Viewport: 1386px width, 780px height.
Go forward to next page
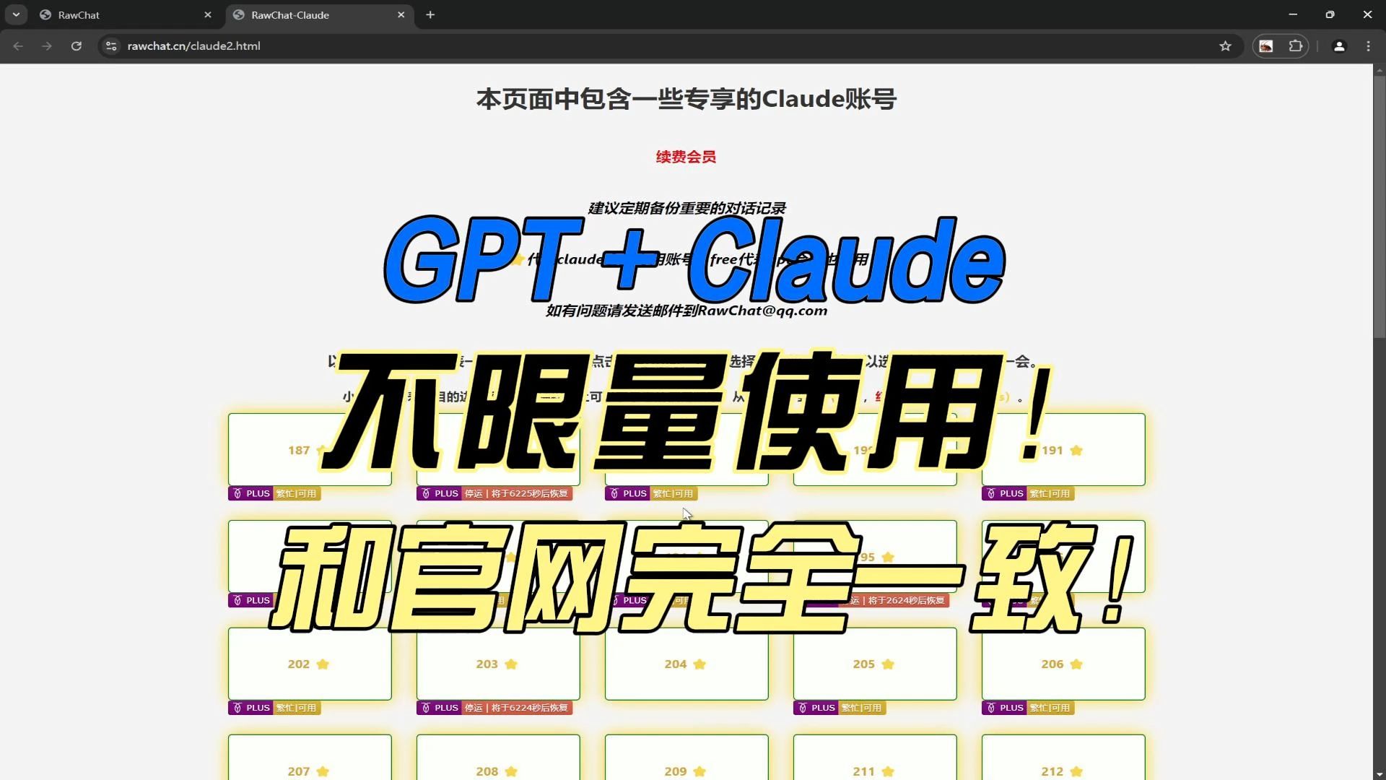(47, 46)
